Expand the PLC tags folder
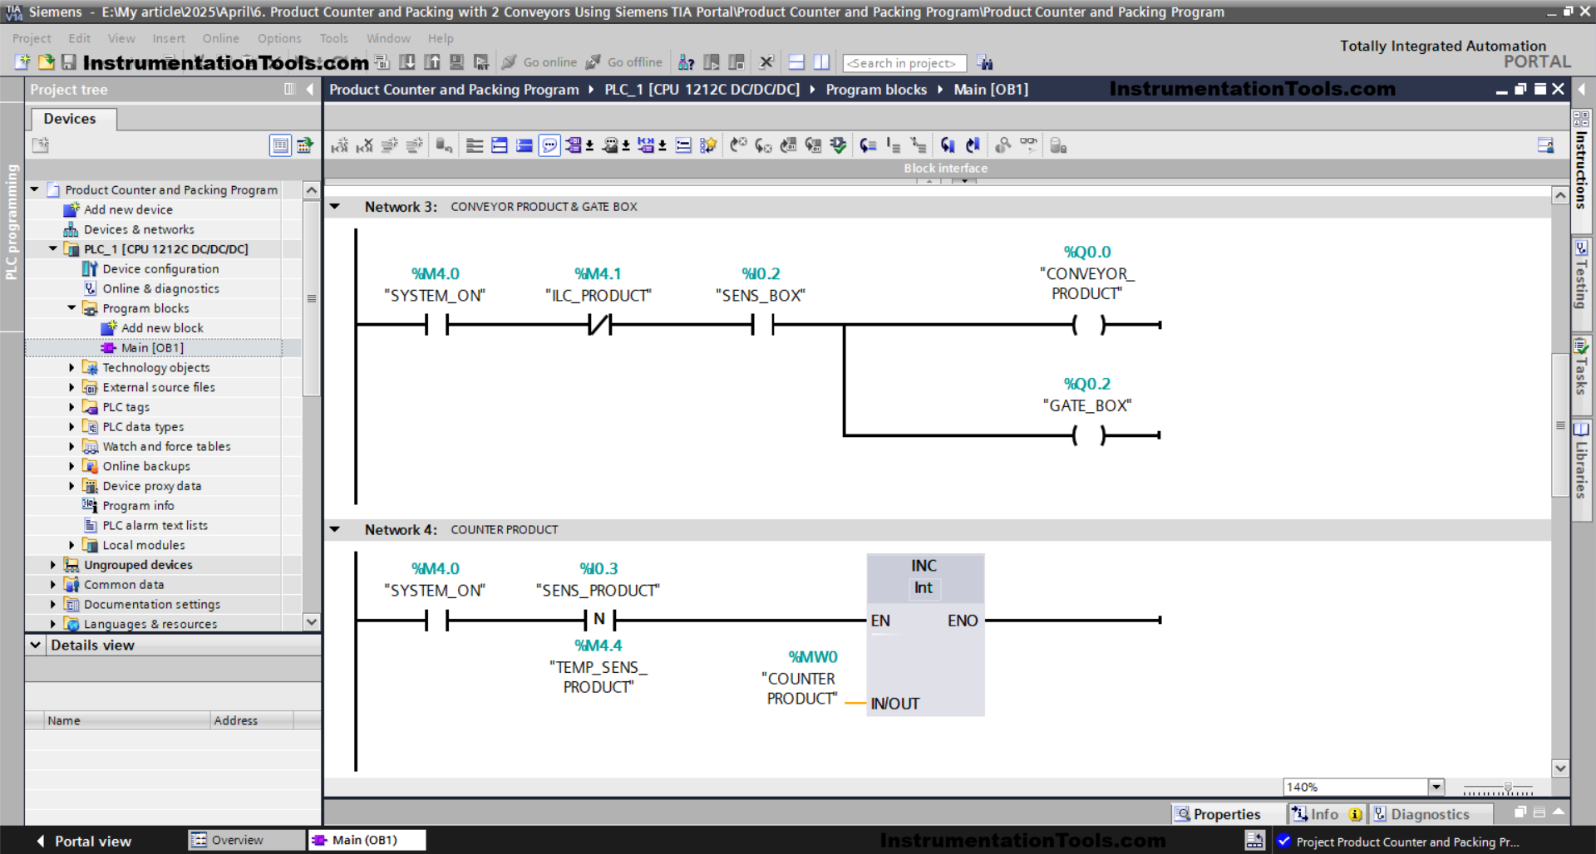1596x854 pixels. pos(71,407)
